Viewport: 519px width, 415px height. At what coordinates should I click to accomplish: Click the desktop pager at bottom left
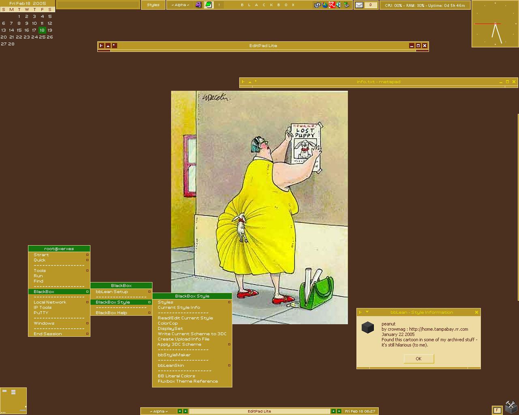(x=13, y=401)
